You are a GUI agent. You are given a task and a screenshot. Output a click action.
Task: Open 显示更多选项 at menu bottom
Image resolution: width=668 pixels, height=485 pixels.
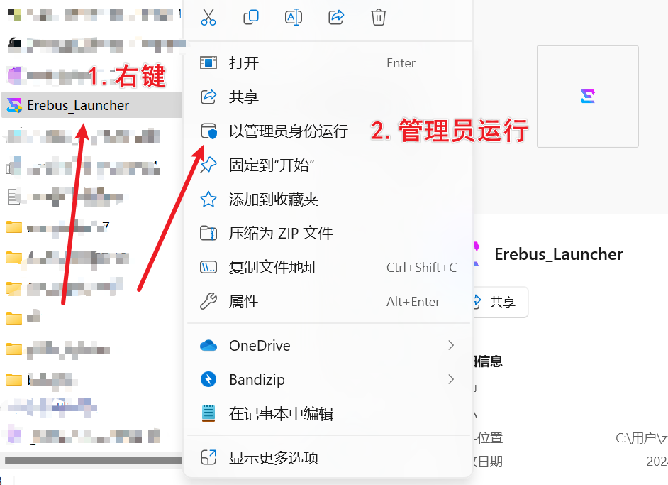[x=274, y=457]
